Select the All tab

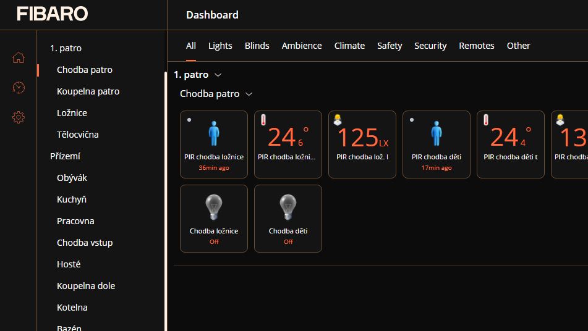[x=191, y=46]
